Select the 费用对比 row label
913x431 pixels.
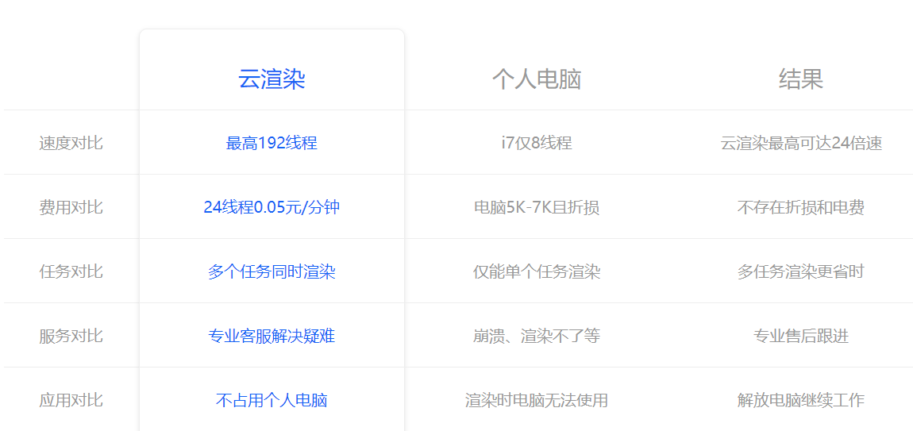coord(71,206)
